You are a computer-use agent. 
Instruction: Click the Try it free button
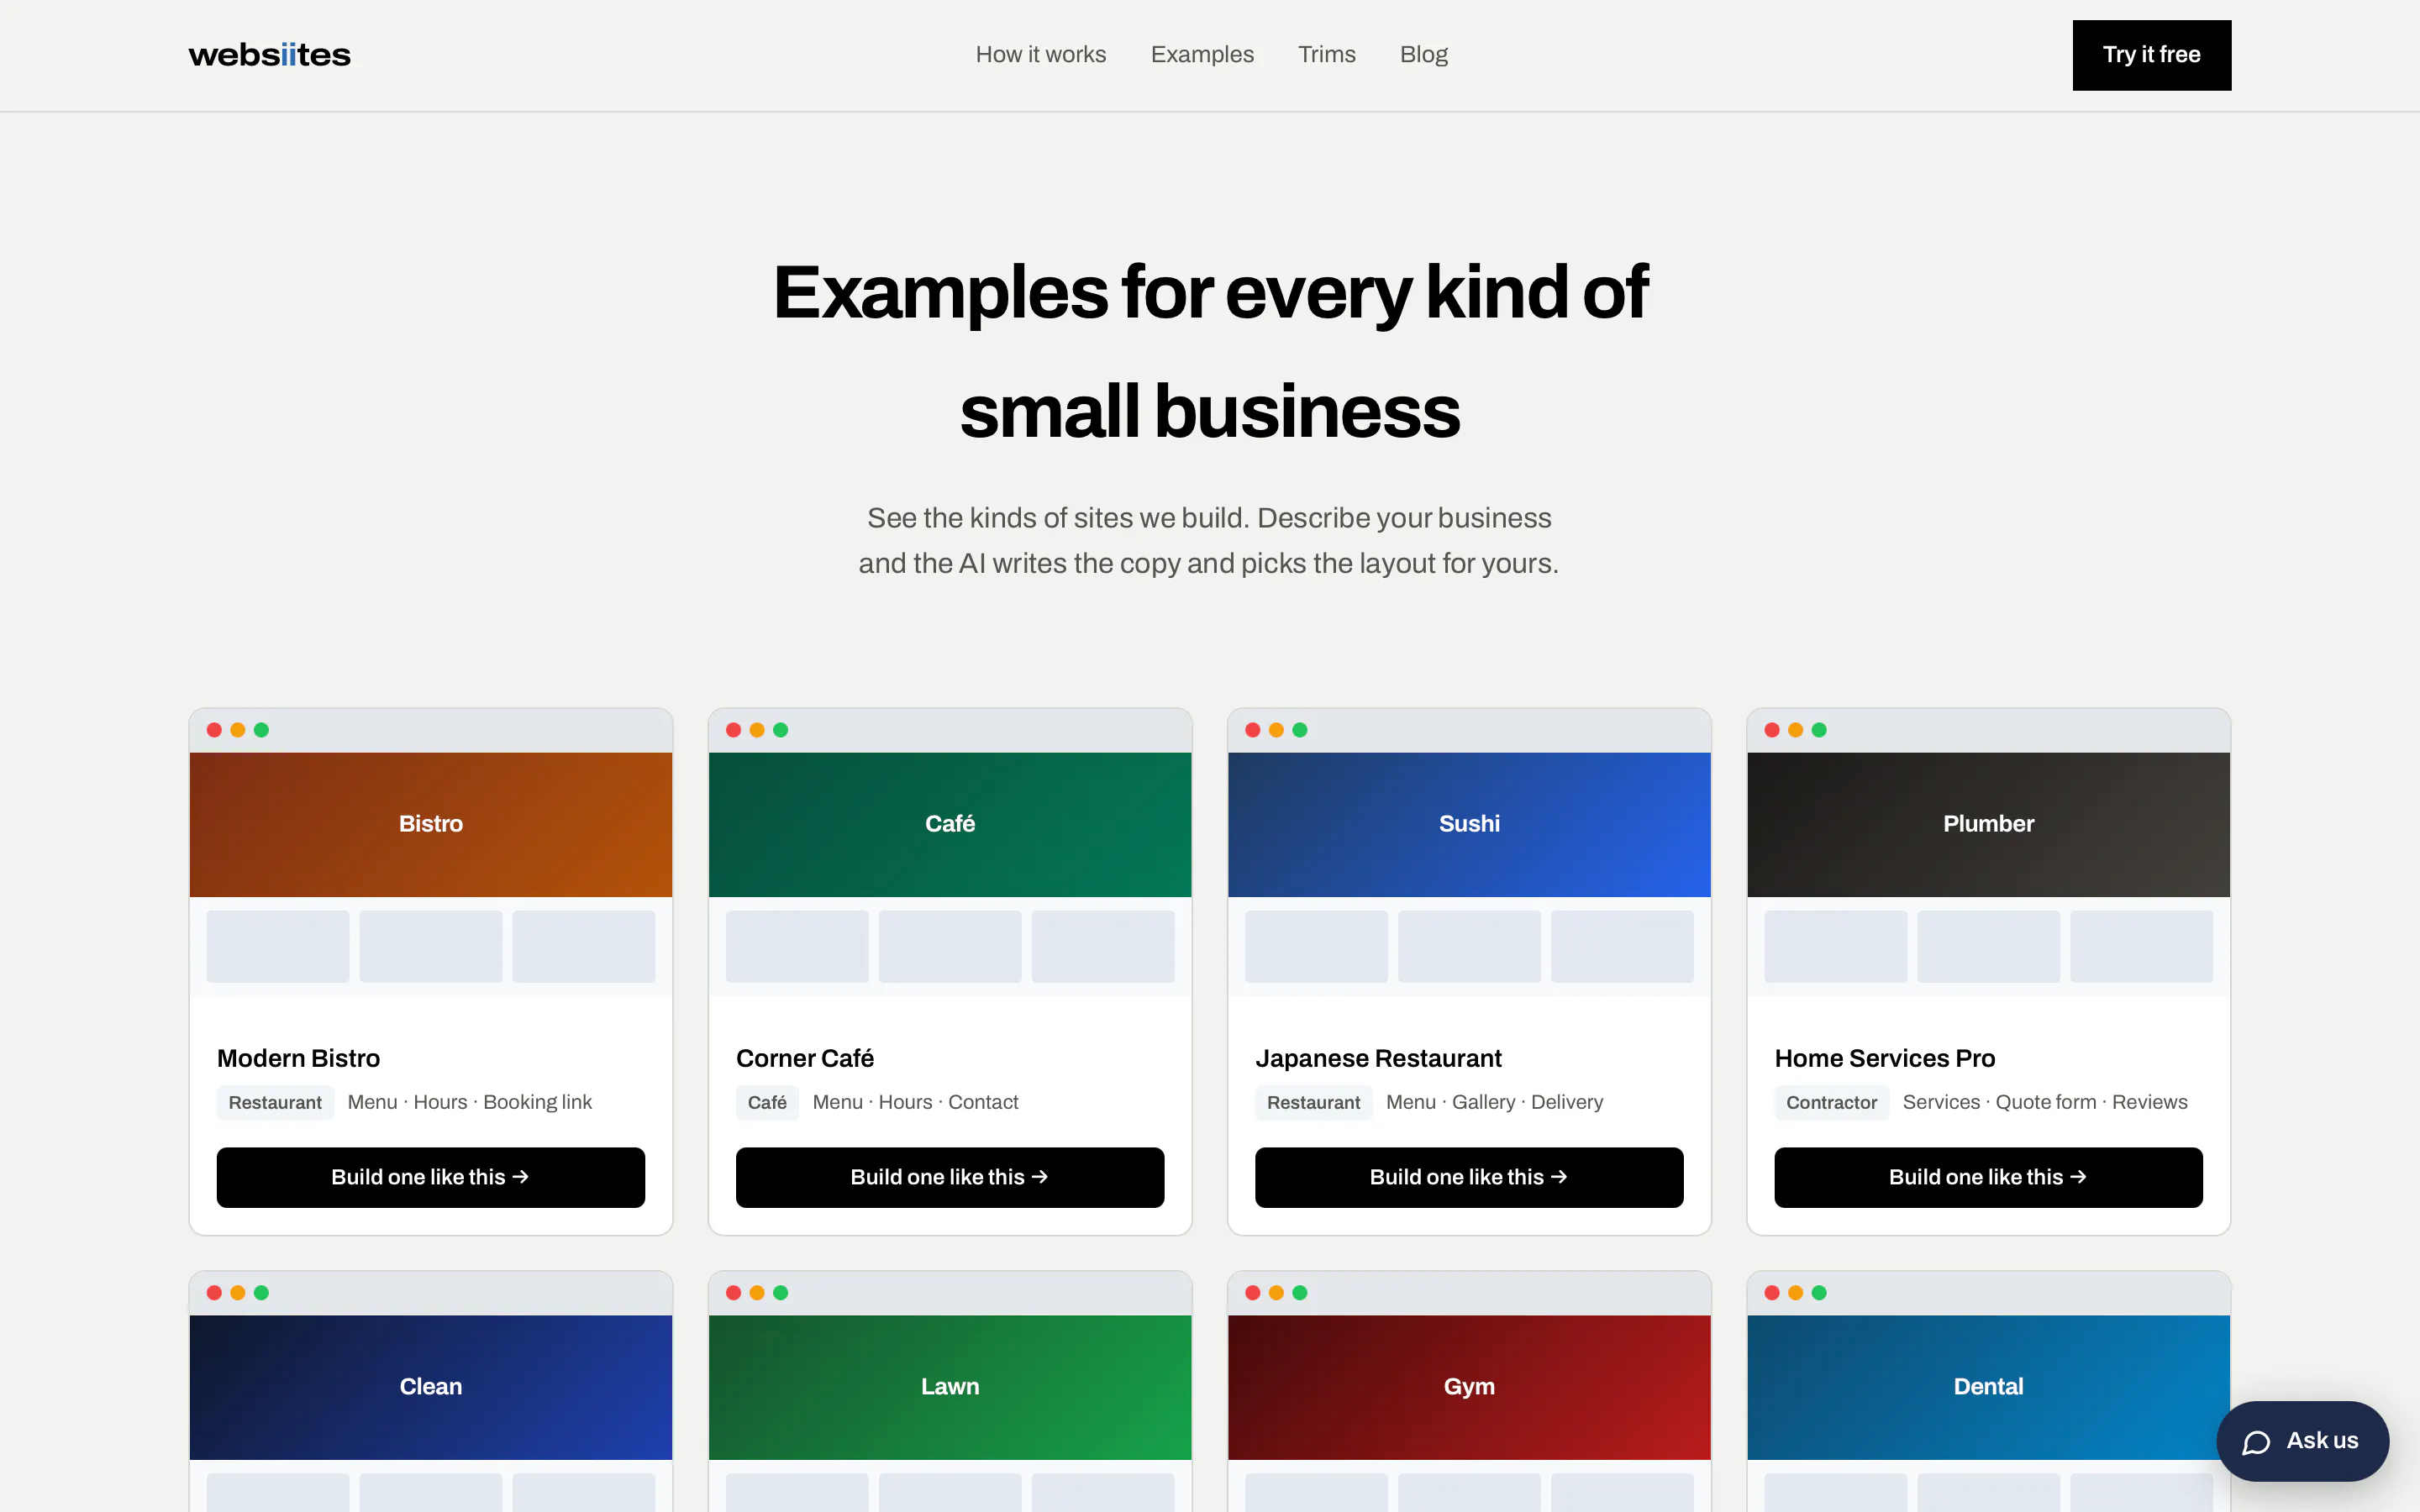pyautogui.click(x=2151, y=55)
